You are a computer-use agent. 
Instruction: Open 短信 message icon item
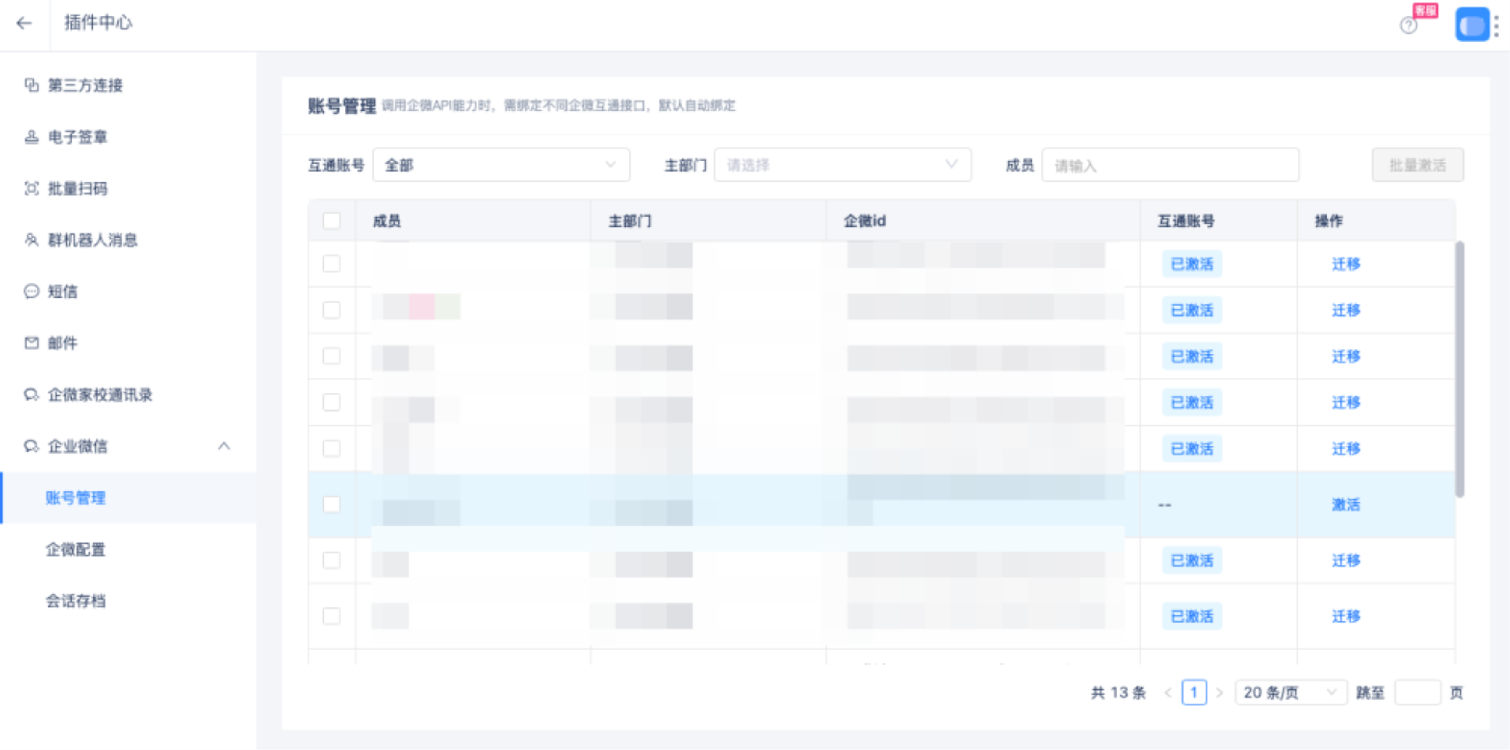(x=32, y=291)
